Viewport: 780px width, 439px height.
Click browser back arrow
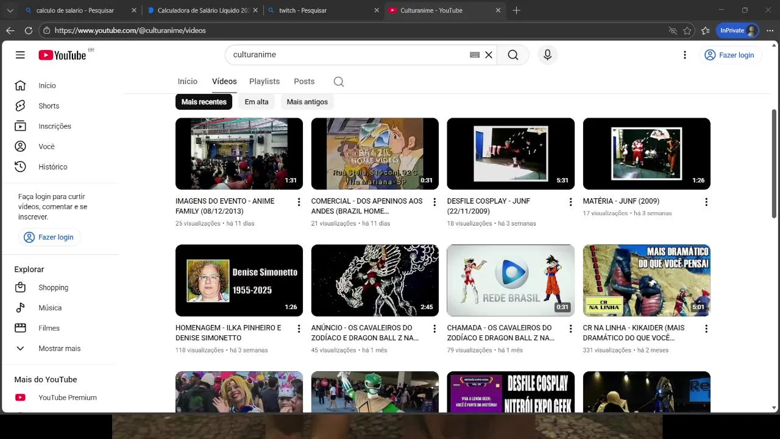point(10,30)
